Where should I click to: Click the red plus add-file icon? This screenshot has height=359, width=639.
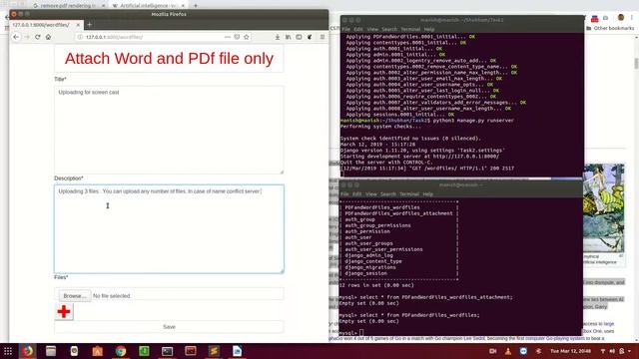tap(64, 312)
